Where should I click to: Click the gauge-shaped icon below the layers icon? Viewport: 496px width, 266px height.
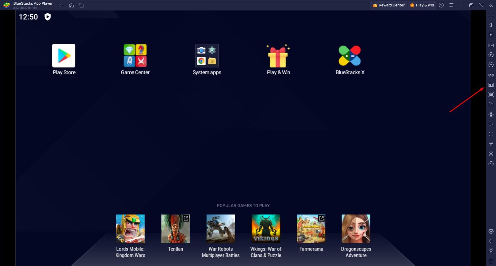[491, 164]
